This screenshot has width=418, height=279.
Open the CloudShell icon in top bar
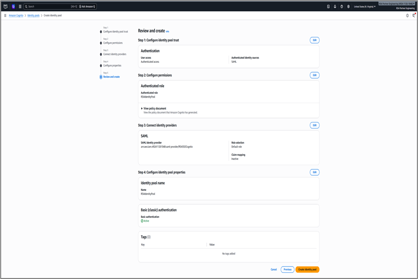pyautogui.click(x=328, y=6)
